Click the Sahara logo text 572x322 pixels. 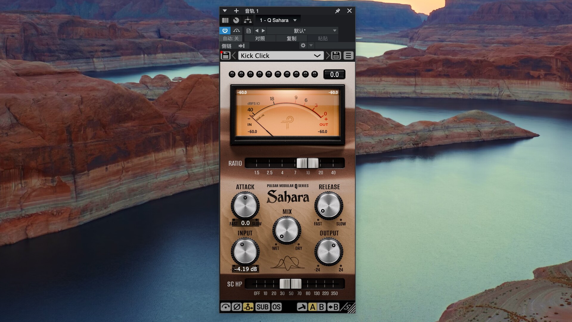pos(288,197)
